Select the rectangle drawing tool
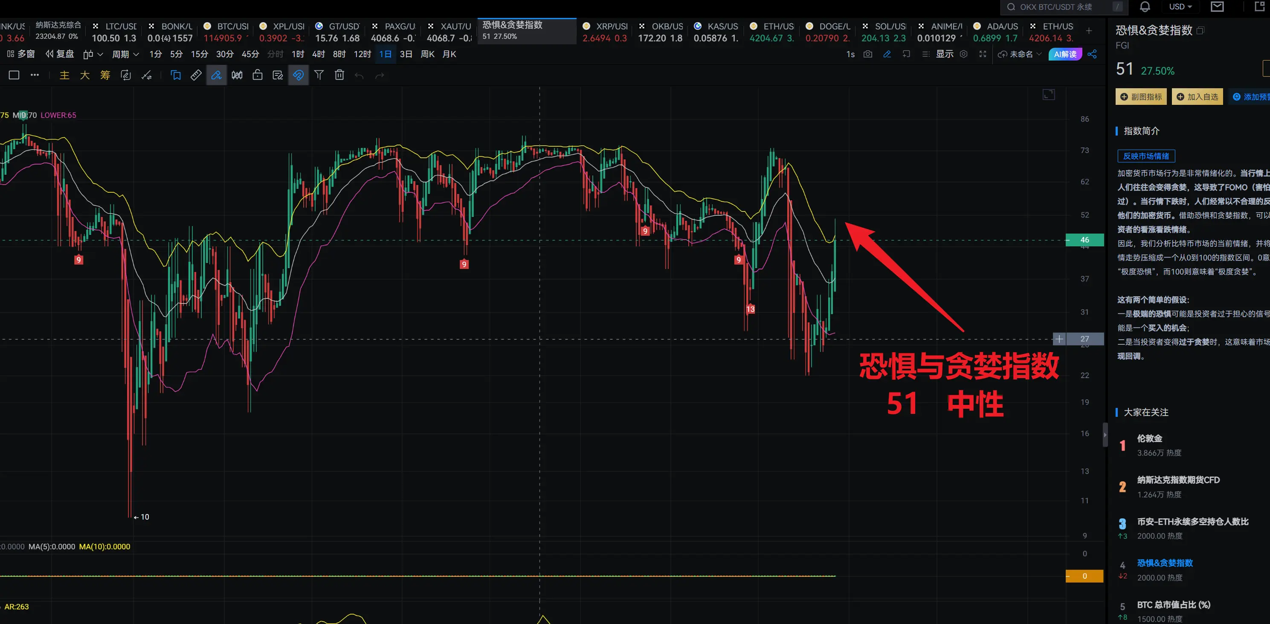The image size is (1270, 624). (x=14, y=75)
